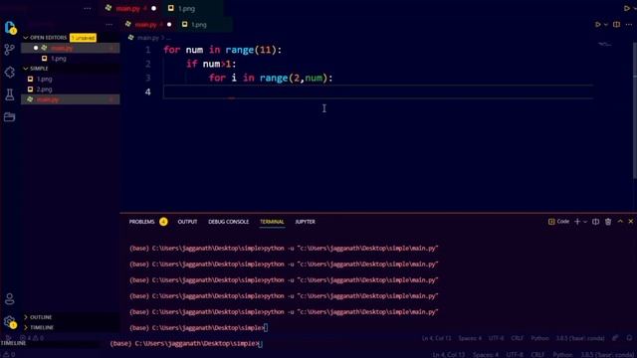The image size is (637, 358).
Task: Select the TERMINAL panel tab
Action: coord(272,222)
